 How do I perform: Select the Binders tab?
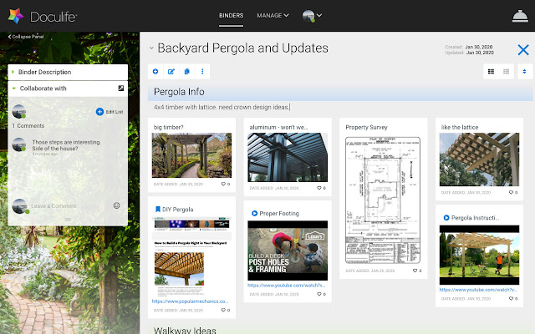[x=232, y=15]
